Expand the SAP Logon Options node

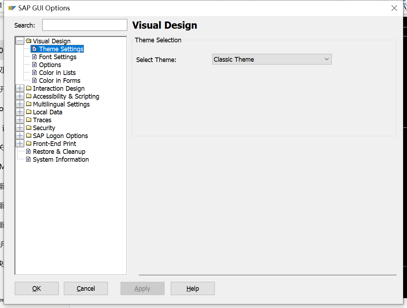20,136
